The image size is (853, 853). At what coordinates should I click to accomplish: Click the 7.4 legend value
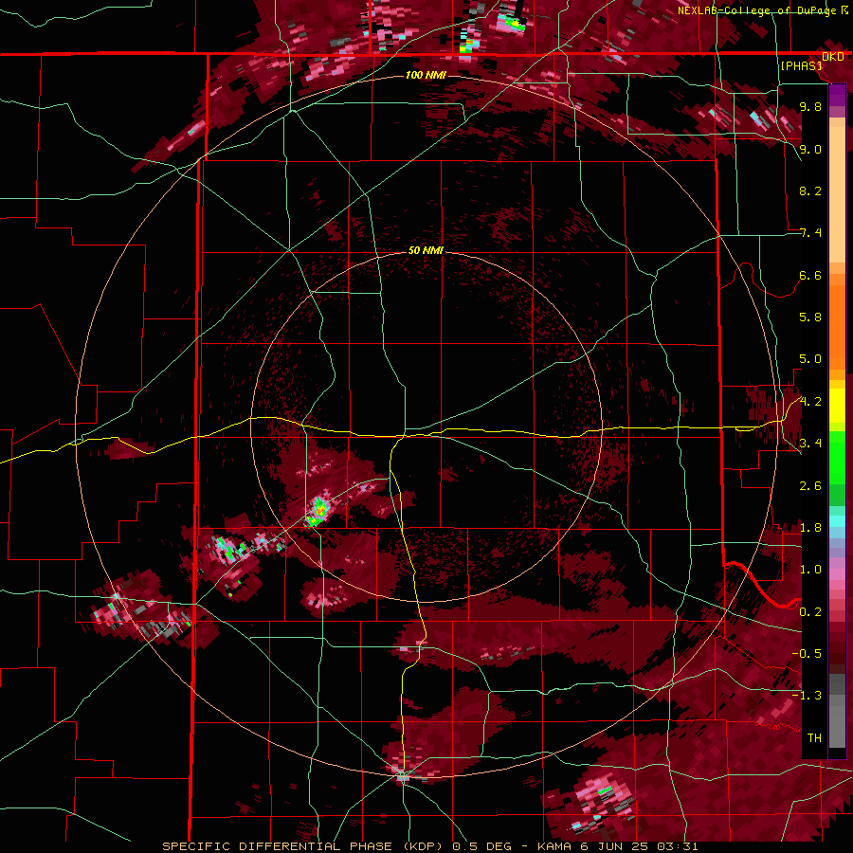pos(810,233)
